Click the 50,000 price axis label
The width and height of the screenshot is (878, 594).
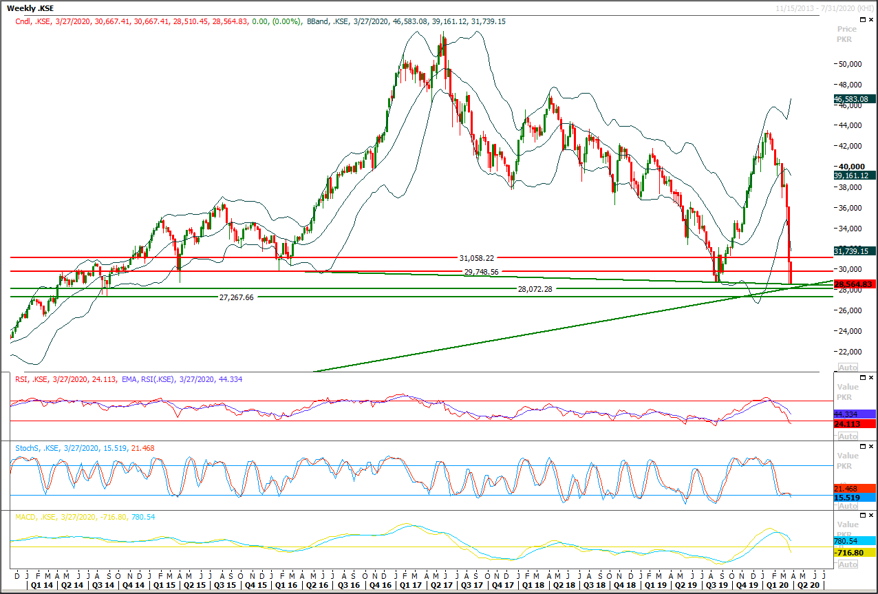click(851, 64)
